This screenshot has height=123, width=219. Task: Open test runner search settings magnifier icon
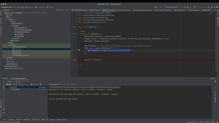pyautogui.click(x=41, y=84)
